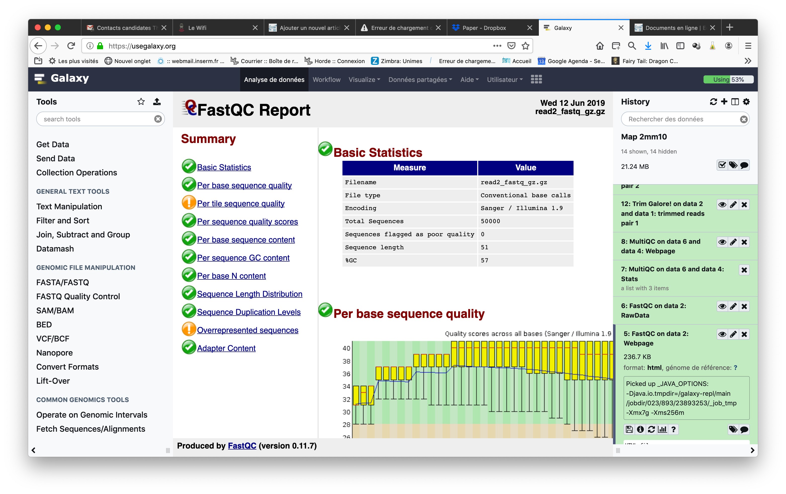Viewport: 786px width, 494px height.
Task: Reload the page with the browser refresh button
Action: [71, 46]
